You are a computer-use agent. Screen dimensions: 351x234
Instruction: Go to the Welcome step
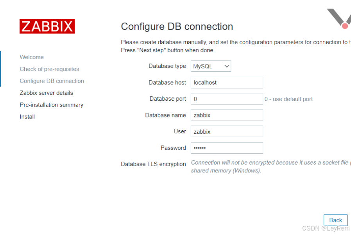(x=32, y=57)
